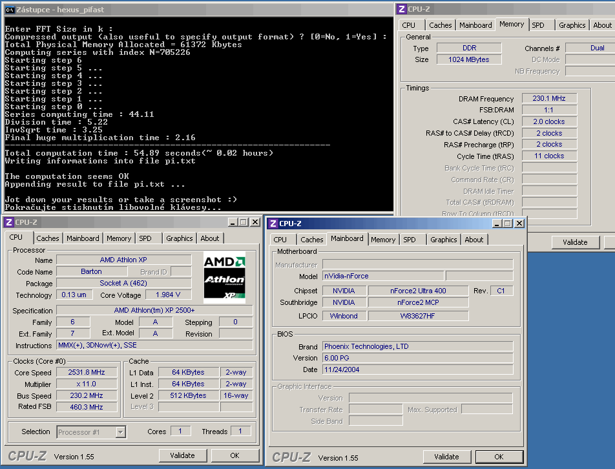The height and width of the screenshot is (469, 615).
Task: Click Rated FSB value 460.3 MHz
Action: 87,407
